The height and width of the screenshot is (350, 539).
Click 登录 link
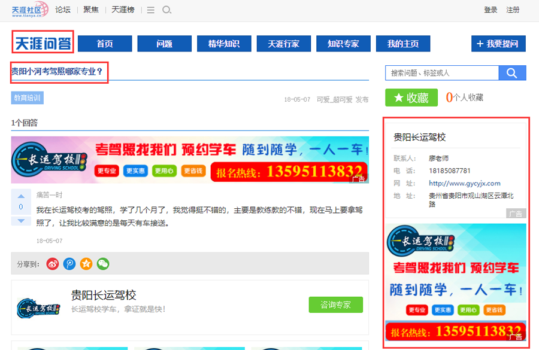click(x=490, y=10)
